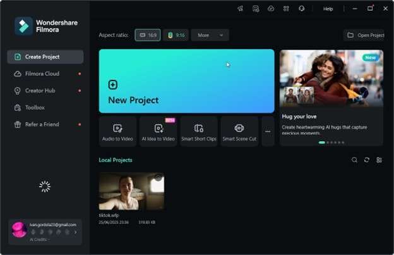The height and width of the screenshot is (255, 394).
Task: Click the Refer a Friend gift icon
Action: click(x=18, y=125)
